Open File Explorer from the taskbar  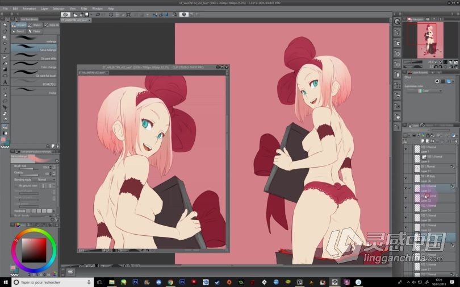(x=112, y=282)
